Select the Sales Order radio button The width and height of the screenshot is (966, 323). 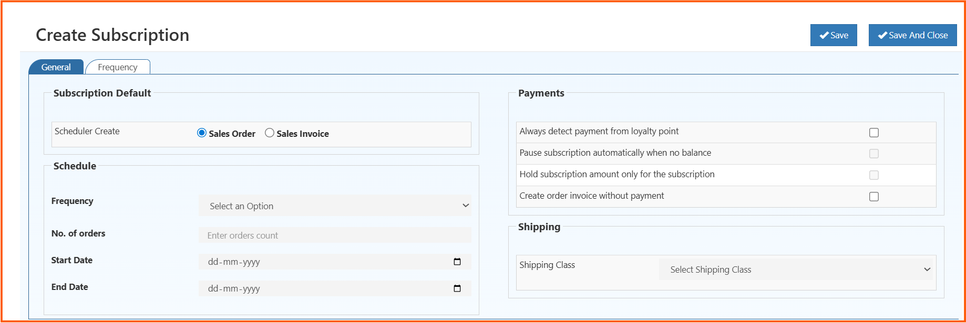[202, 133]
